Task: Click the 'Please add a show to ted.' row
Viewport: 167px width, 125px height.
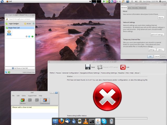Action: click(x=35, y=107)
